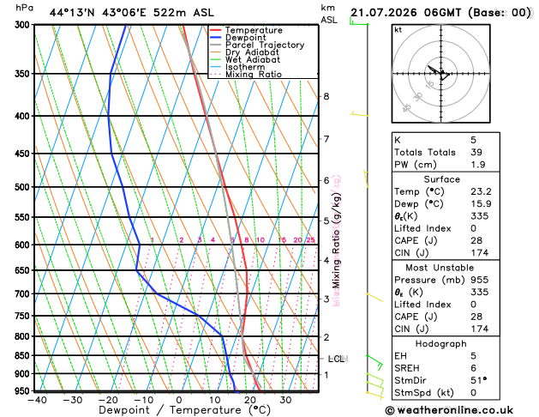Click the green wind barb at 300 hPa
The width and height of the screenshot is (539, 417).
tap(358, 21)
